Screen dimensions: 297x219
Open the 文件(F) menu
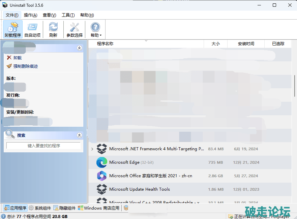click(x=12, y=15)
